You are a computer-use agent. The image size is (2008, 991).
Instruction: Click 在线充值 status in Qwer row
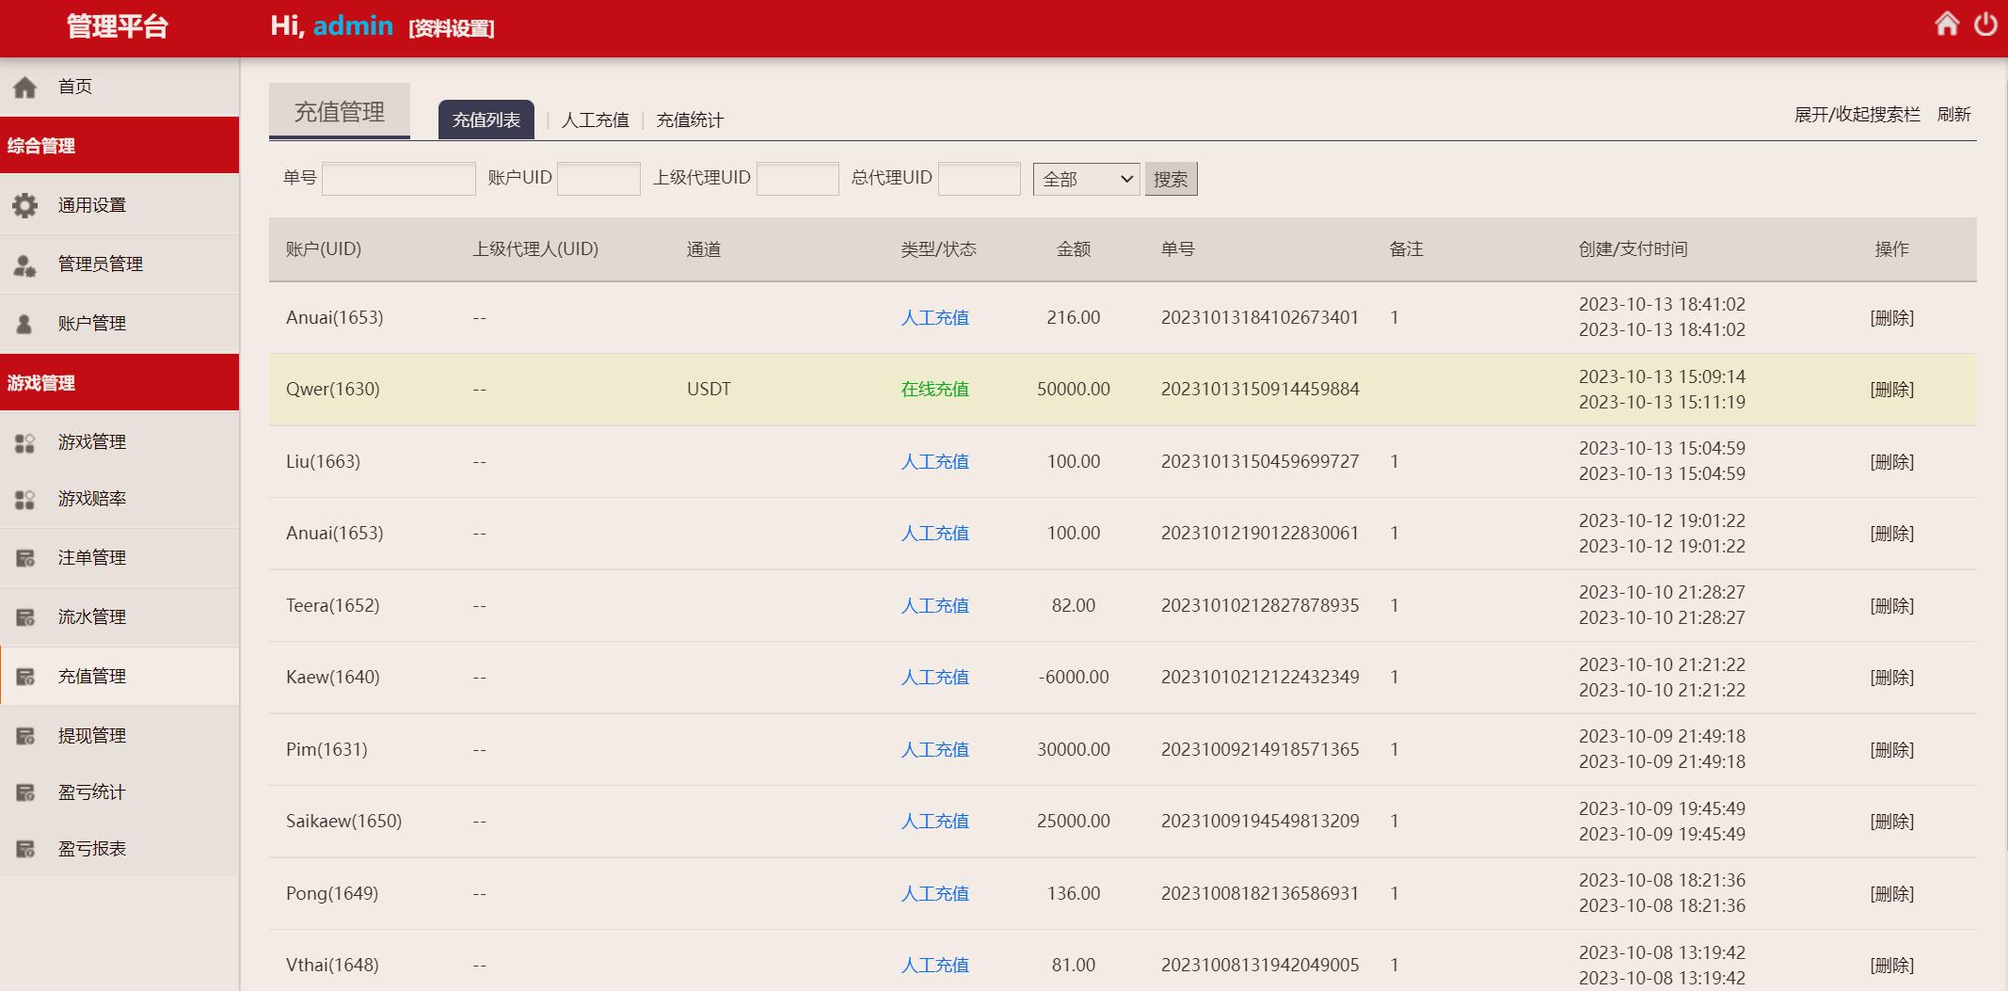[935, 390]
